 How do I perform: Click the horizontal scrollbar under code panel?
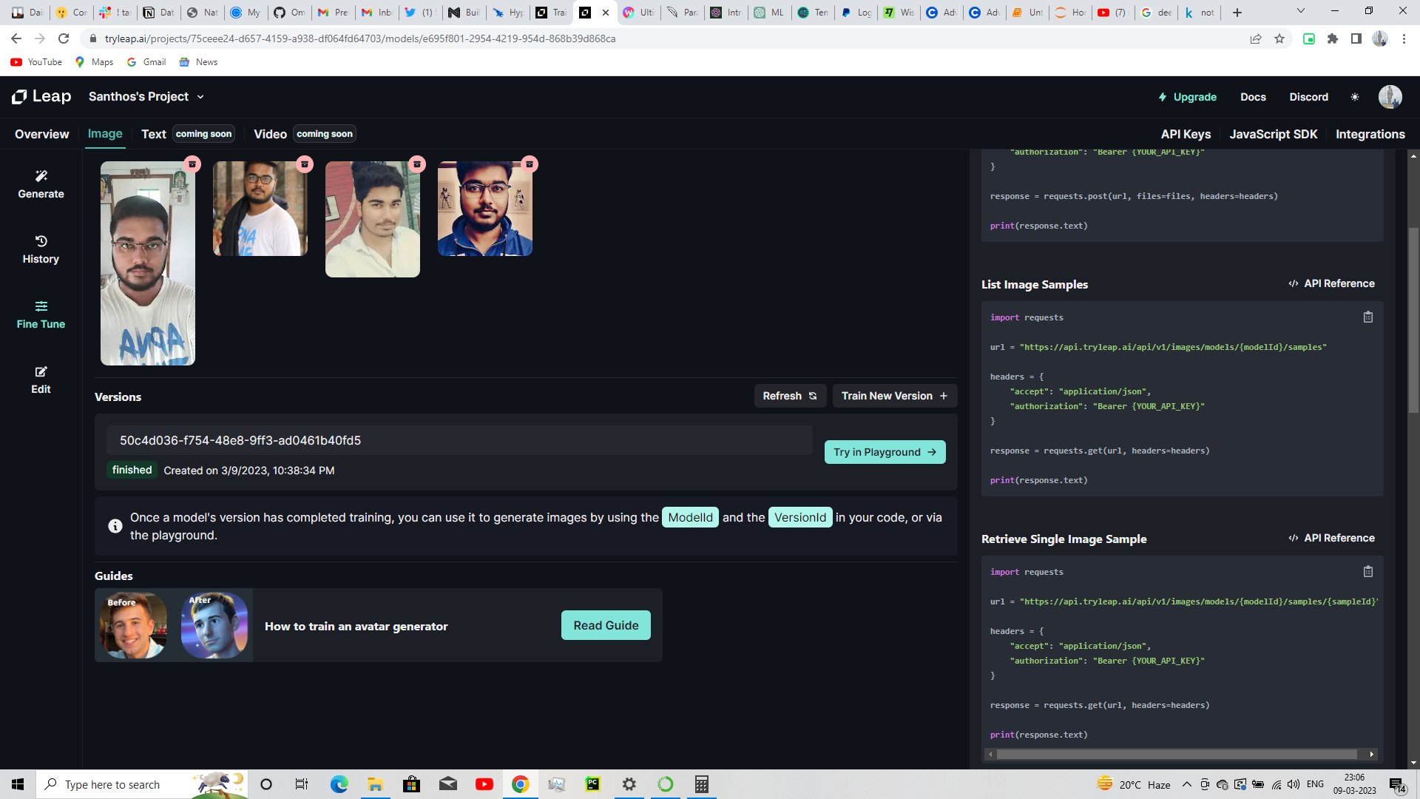coord(1176,755)
